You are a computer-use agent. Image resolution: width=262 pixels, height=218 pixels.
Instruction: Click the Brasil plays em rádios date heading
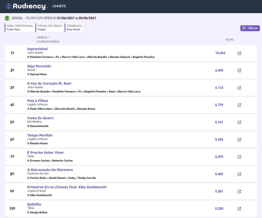pyautogui.click(x=54, y=18)
